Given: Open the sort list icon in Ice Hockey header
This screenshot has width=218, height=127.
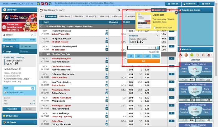Looking at the screenshot, I should 119,10.
